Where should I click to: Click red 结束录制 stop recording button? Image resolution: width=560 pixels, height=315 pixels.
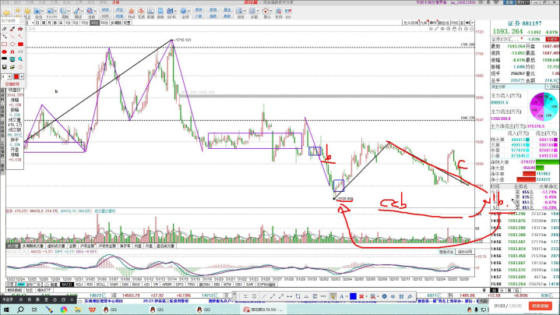[540, 306]
